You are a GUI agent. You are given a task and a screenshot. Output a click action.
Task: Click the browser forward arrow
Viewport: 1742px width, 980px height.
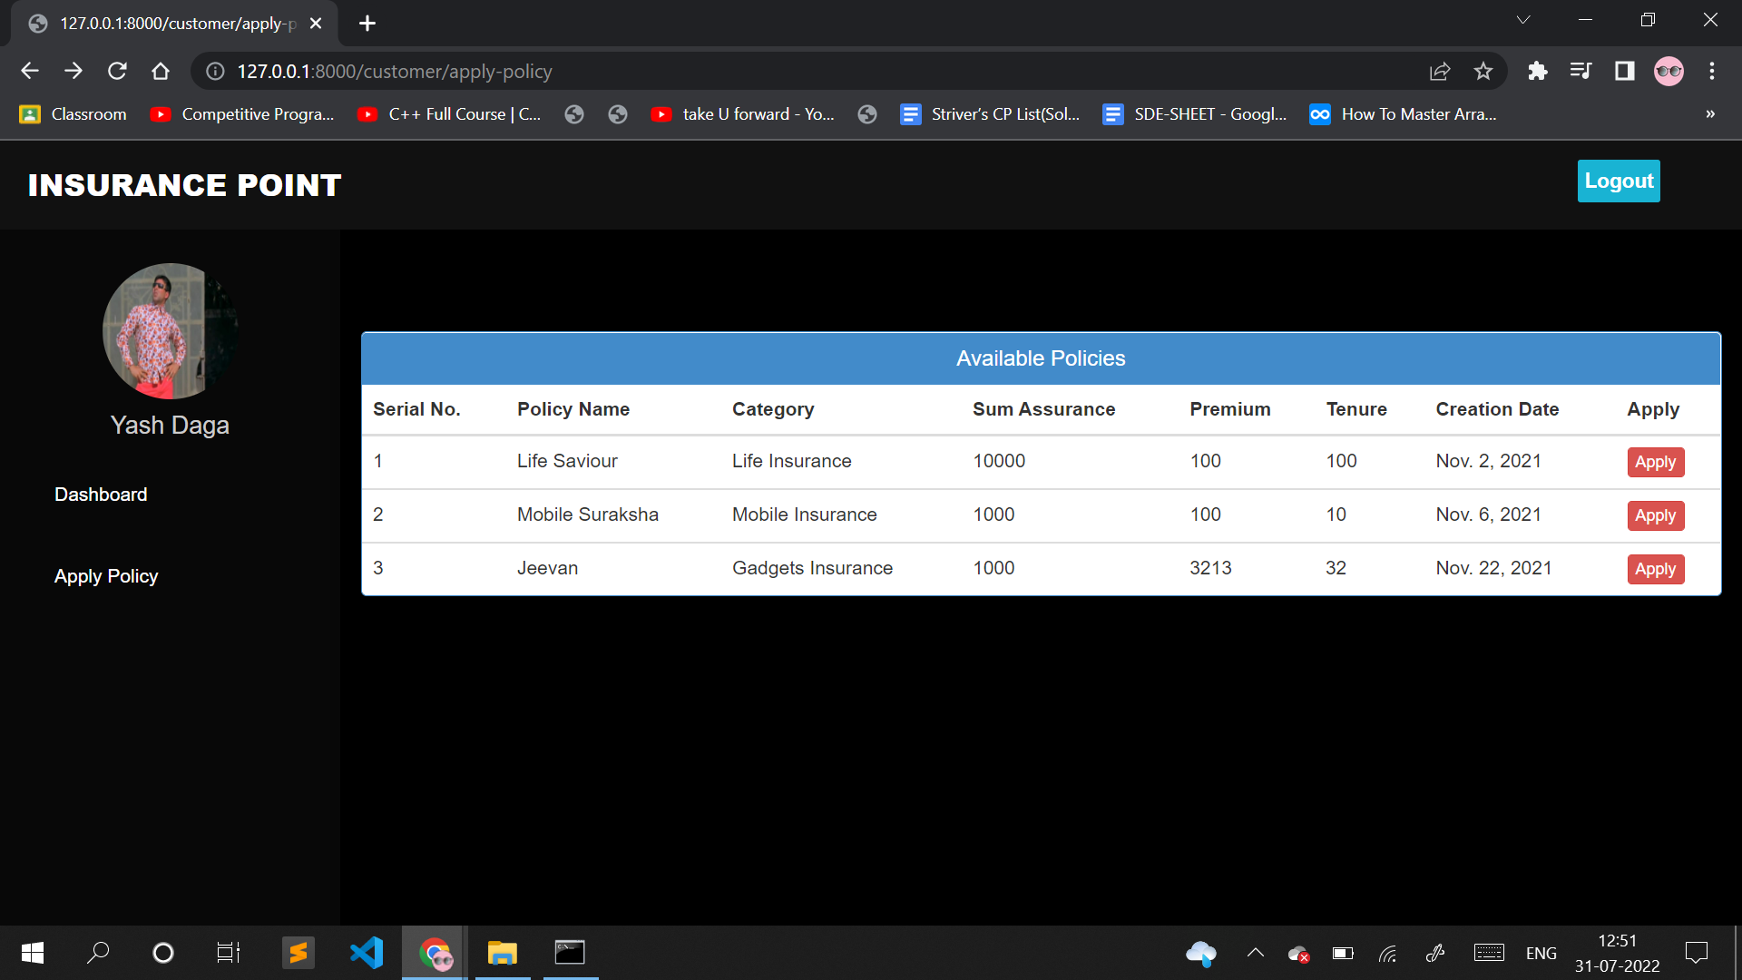(x=73, y=71)
